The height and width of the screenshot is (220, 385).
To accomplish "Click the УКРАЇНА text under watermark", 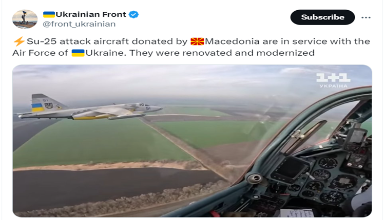I will tap(333, 86).
